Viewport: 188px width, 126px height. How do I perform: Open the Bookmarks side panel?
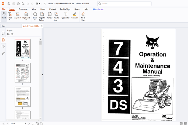pos(3,33)
